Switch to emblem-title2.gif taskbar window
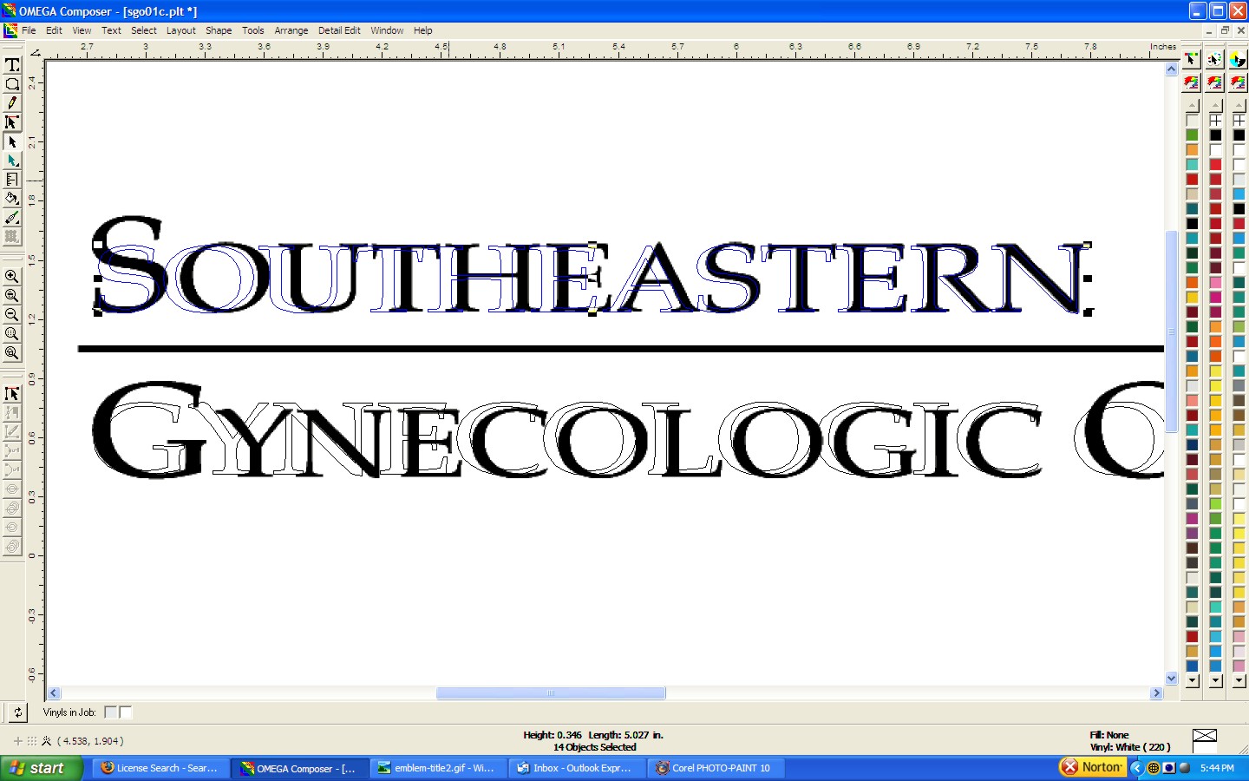The height and width of the screenshot is (781, 1249). tap(437, 768)
